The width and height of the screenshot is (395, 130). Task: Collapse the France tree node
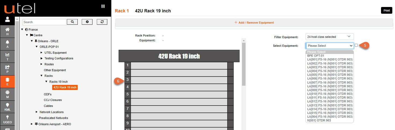[22, 30]
